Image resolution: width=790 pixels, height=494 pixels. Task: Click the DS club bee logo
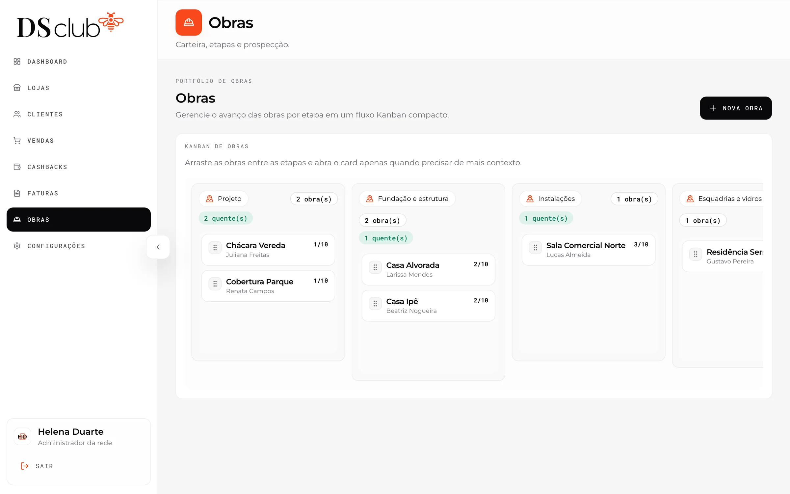click(x=70, y=25)
